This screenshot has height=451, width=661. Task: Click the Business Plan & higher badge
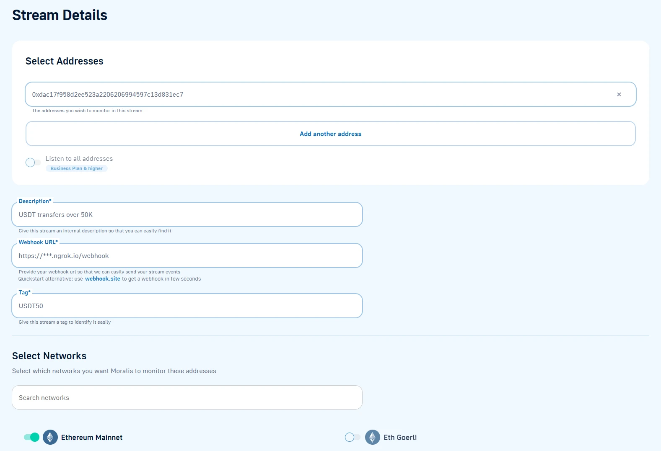pyautogui.click(x=76, y=168)
